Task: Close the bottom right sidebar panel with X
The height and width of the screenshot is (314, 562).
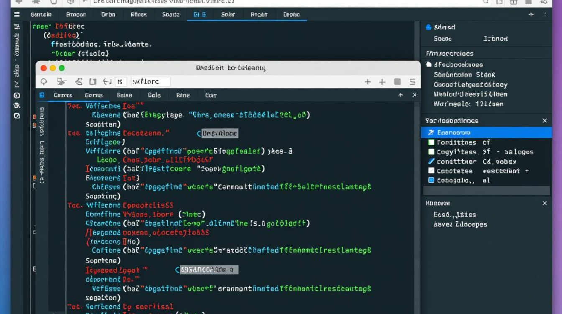Action: coord(544,203)
